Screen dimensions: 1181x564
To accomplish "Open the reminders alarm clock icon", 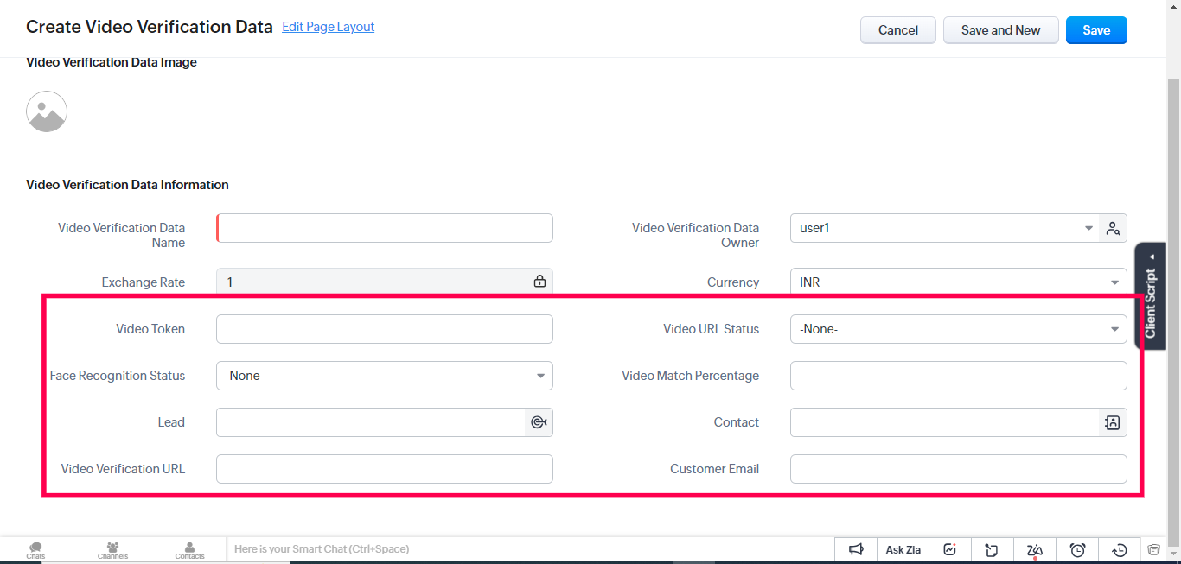I will 1077,549.
